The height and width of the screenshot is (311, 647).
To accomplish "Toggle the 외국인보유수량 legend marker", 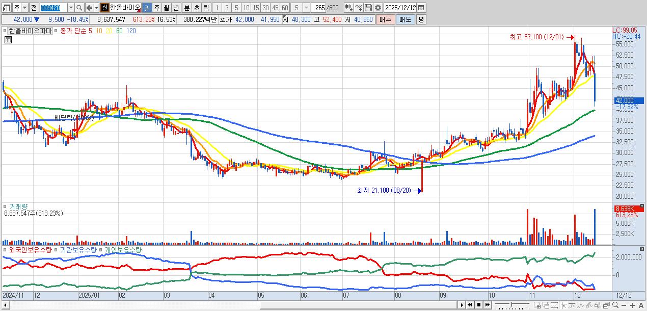I will pos(5,250).
